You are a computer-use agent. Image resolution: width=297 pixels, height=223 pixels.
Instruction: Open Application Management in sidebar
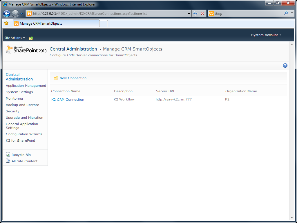coord(26,86)
